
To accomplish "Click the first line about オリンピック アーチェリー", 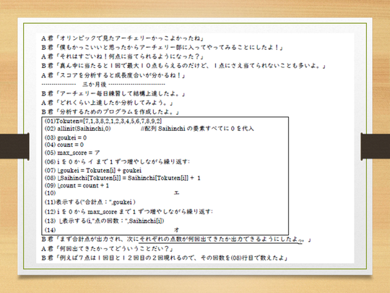I will pyautogui.click(x=122, y=38).
